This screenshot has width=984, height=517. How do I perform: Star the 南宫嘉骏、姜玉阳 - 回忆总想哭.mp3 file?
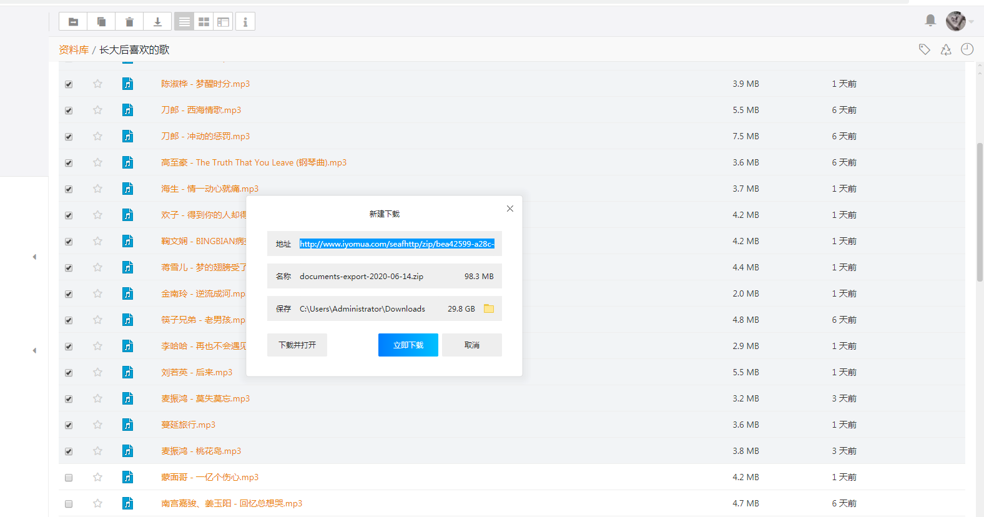(97, 503)
